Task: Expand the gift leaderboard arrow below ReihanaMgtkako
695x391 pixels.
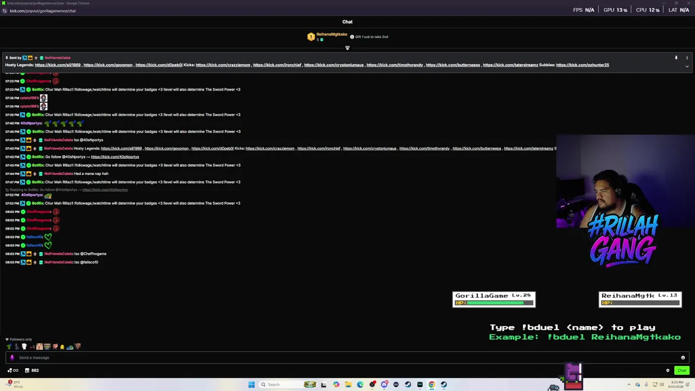Action: [x=347, y=48]
